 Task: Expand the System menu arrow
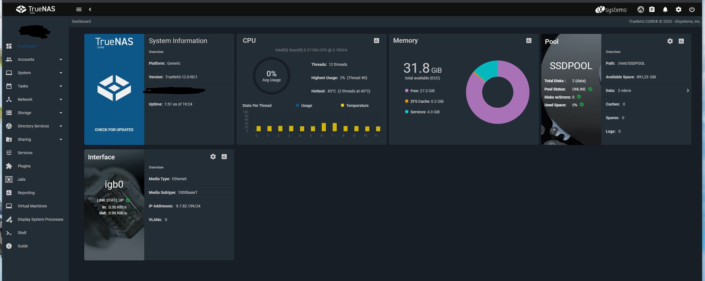pyautogui.click(x=61, y=73)
